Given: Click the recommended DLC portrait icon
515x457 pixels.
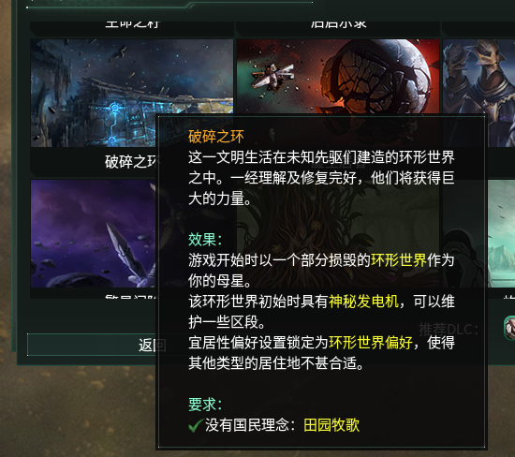Looking at the screenshot, I should click(x=509, y=328).
